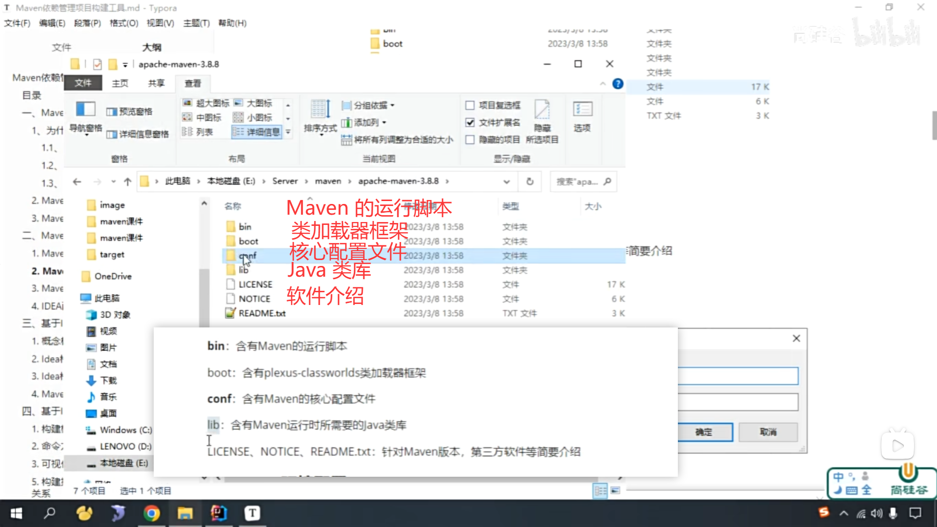The image size is (937, 527).
Task: Open folder Options icon in ribbon
Action: coord(582,109)
